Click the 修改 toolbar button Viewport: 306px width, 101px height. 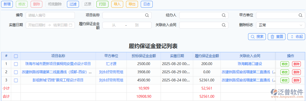click(x=22, y=4)
